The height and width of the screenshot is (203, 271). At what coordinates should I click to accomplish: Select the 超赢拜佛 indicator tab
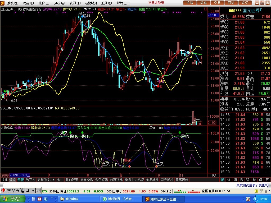pos(116,180)
